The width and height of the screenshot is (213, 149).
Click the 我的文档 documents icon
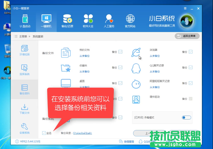click(66, 53)
